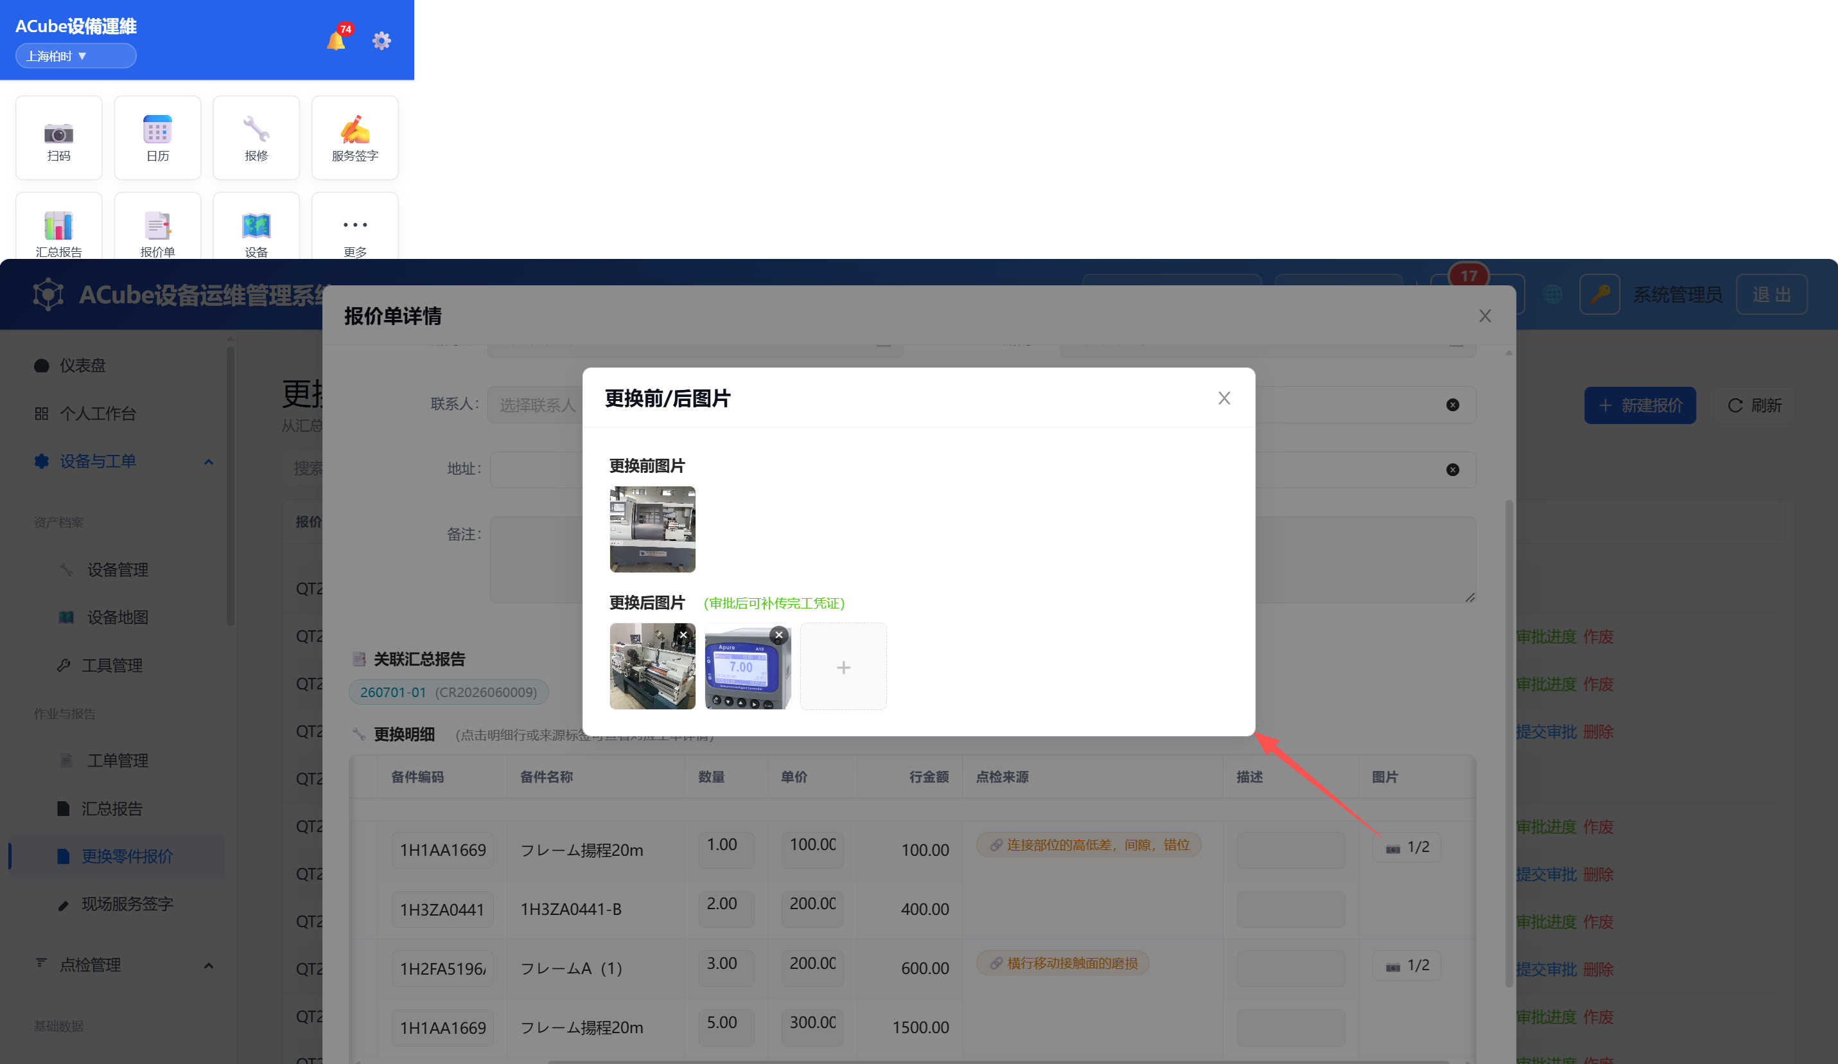Remove the Apure meter image
Screen dimensions: 1838x1064
(x=778, y=635)
